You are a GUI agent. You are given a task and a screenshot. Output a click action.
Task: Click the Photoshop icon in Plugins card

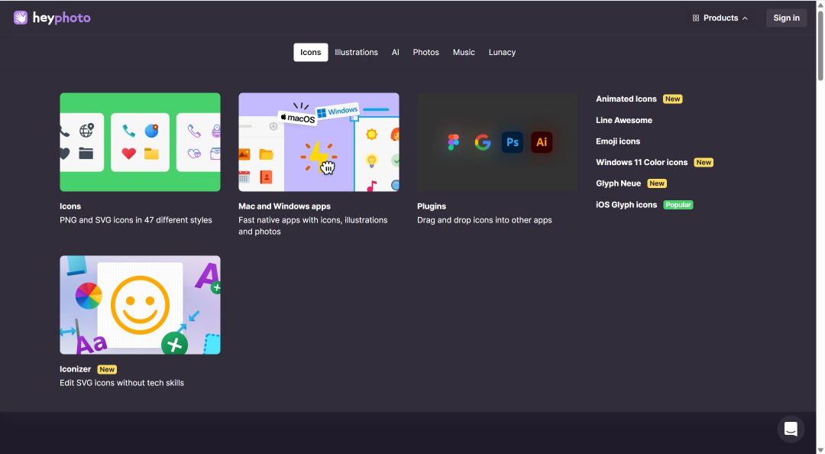click(512, 142)
